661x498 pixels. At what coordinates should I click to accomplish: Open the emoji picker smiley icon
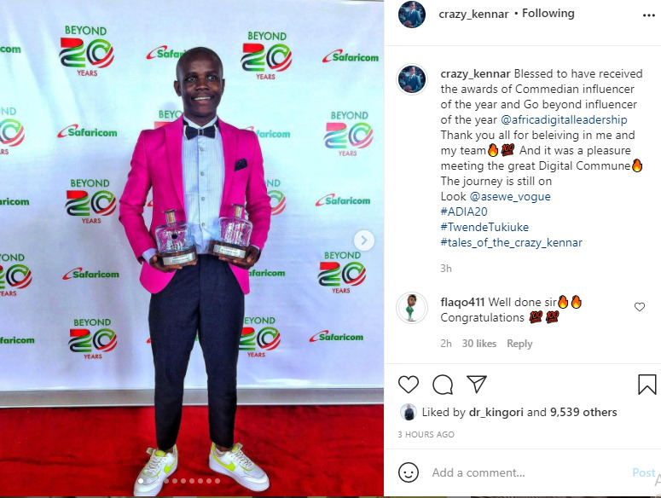[409, 472]
